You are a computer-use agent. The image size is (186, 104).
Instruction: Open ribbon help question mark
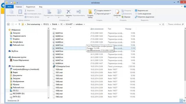tap(185, 7)
